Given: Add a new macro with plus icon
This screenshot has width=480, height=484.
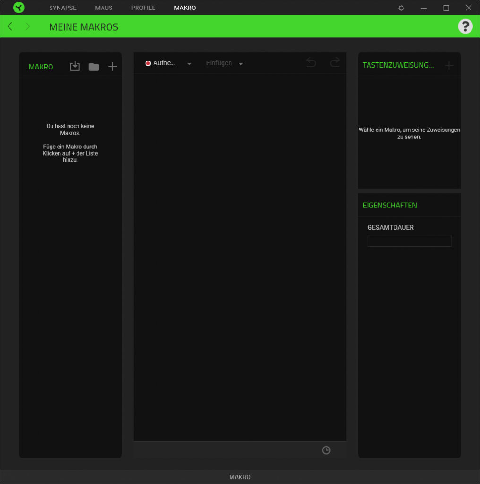Looking at the screenshot, I should pos(112,66).
